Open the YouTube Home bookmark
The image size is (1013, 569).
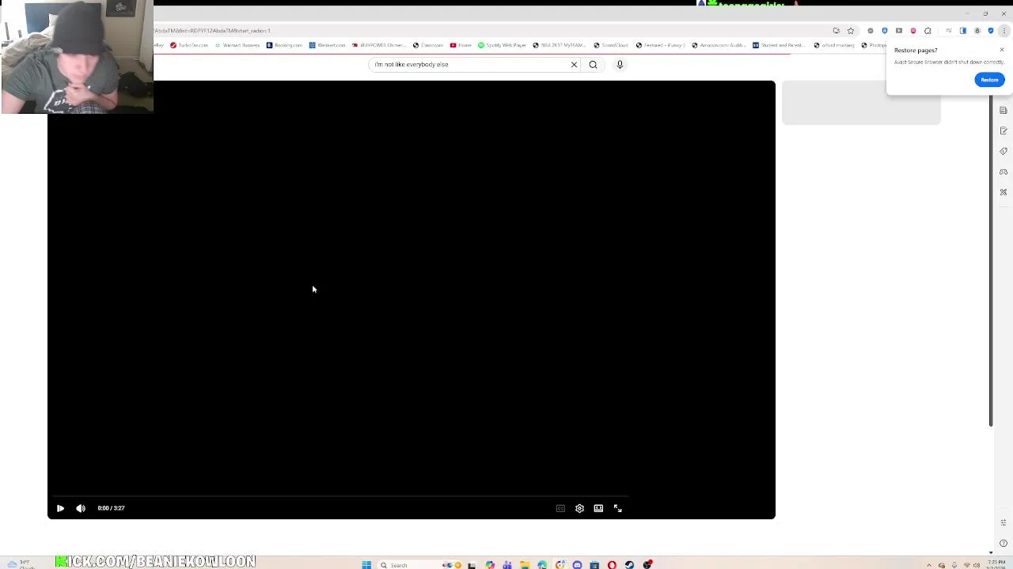tap(461, 45)
